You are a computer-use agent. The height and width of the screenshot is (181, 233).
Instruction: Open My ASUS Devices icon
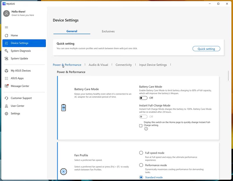click(x=6, y=71)
